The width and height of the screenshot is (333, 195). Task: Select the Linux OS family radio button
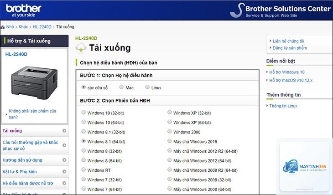click(147, 87)
